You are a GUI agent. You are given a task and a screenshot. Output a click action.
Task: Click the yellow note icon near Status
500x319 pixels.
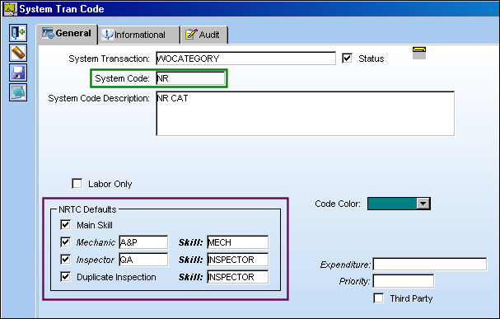[419, 53]
